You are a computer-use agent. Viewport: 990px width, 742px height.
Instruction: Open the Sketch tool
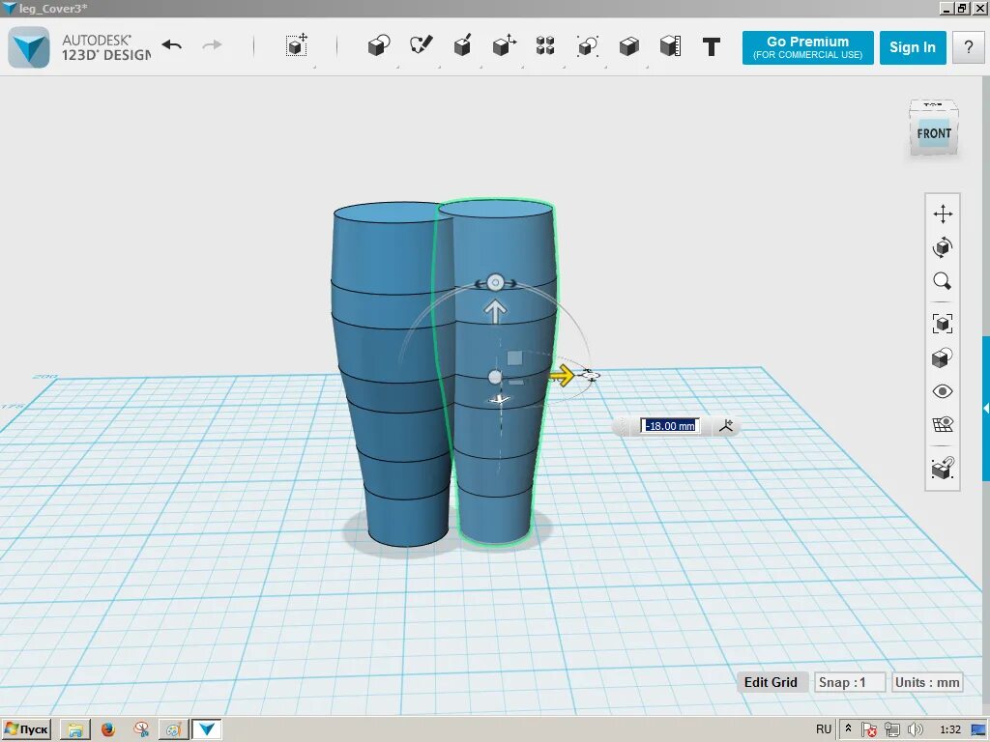(x=421, y=46)
